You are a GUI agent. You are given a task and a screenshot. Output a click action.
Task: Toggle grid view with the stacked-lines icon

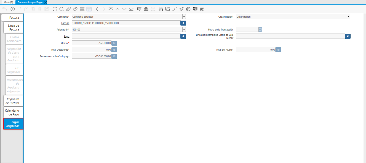tap(82, 9)
